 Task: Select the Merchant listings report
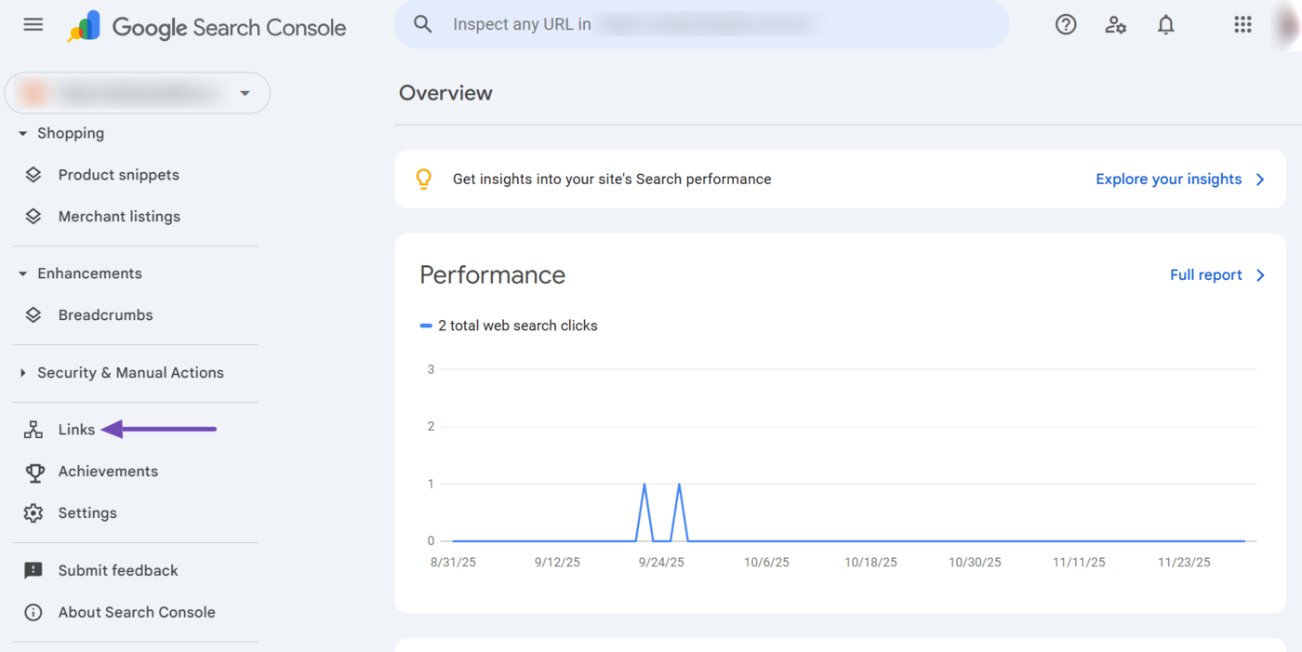click(119, 216)
